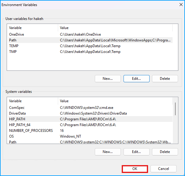Click Delete under User variables for hakeh

tap(165, 79)
